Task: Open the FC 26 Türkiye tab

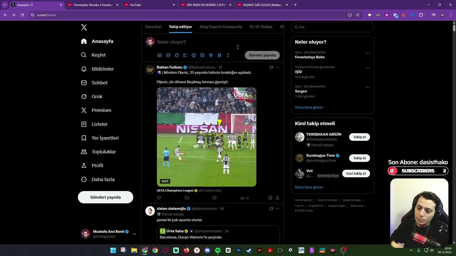Action: pos(261,27)
